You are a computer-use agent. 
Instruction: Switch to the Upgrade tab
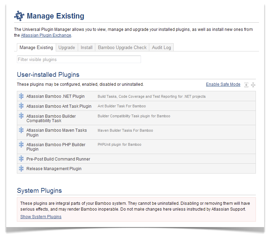pyautogui.click(x=66, y=47)
